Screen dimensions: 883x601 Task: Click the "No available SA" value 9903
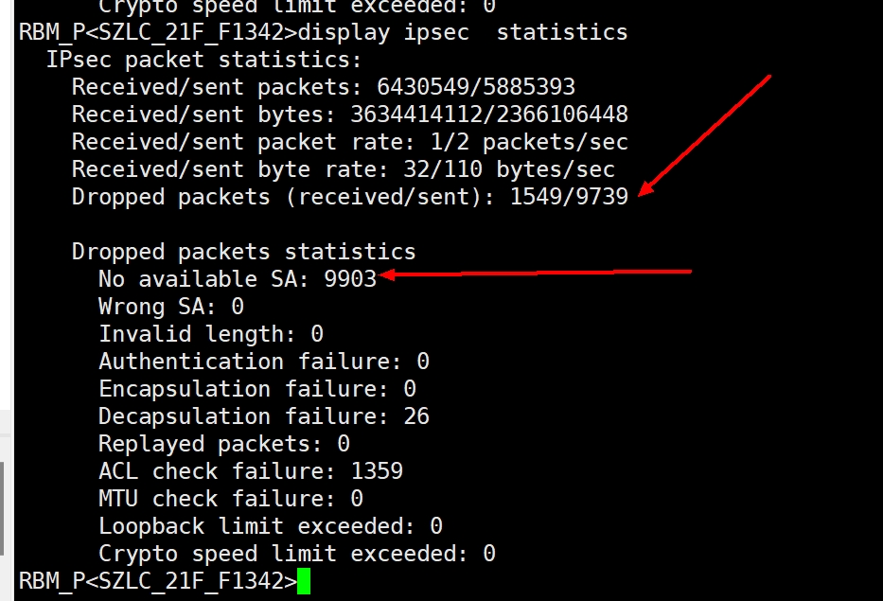350,279
